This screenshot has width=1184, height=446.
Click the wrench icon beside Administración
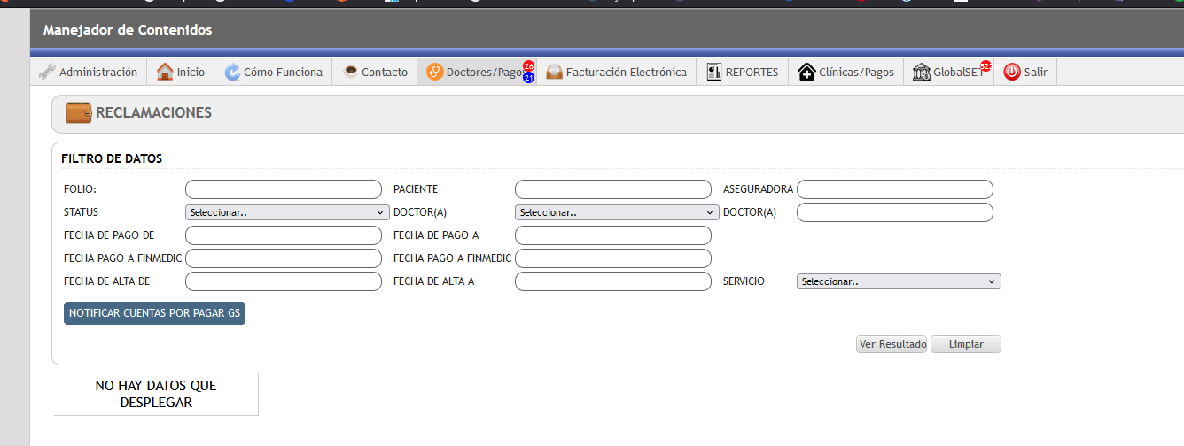(48, 73)
